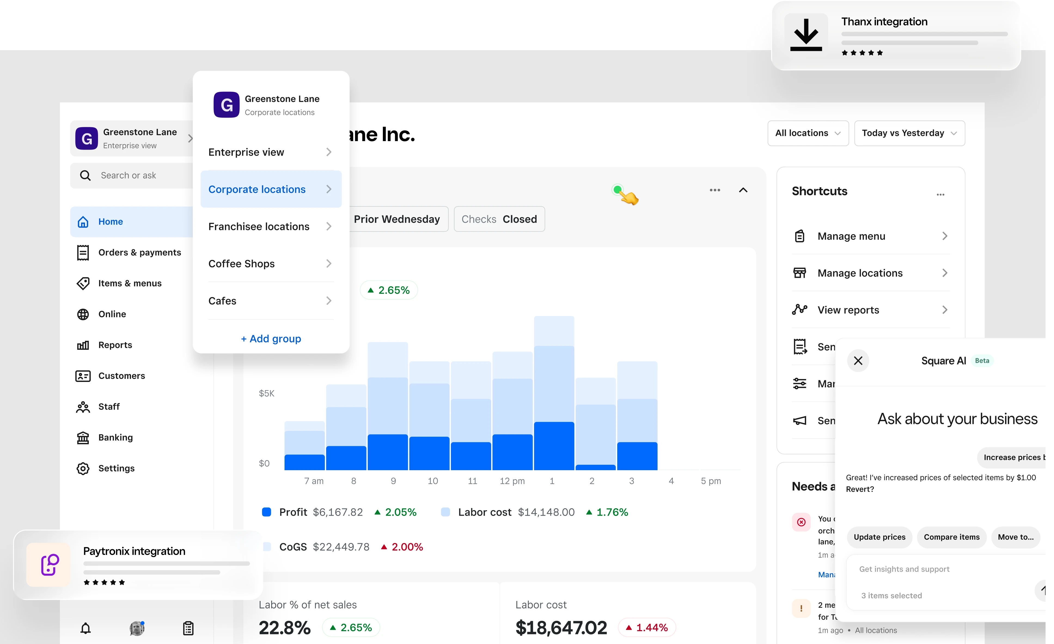Collapse the chart section with caret
The height and width of the screenshot is (644, 1054).
coord(743,190)
